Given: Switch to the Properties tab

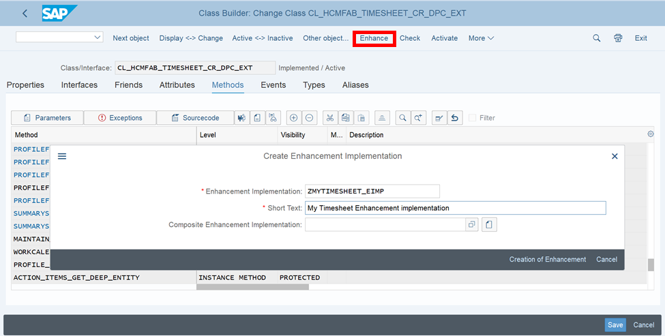Looking at the screenshot, I should click(25, 85).
